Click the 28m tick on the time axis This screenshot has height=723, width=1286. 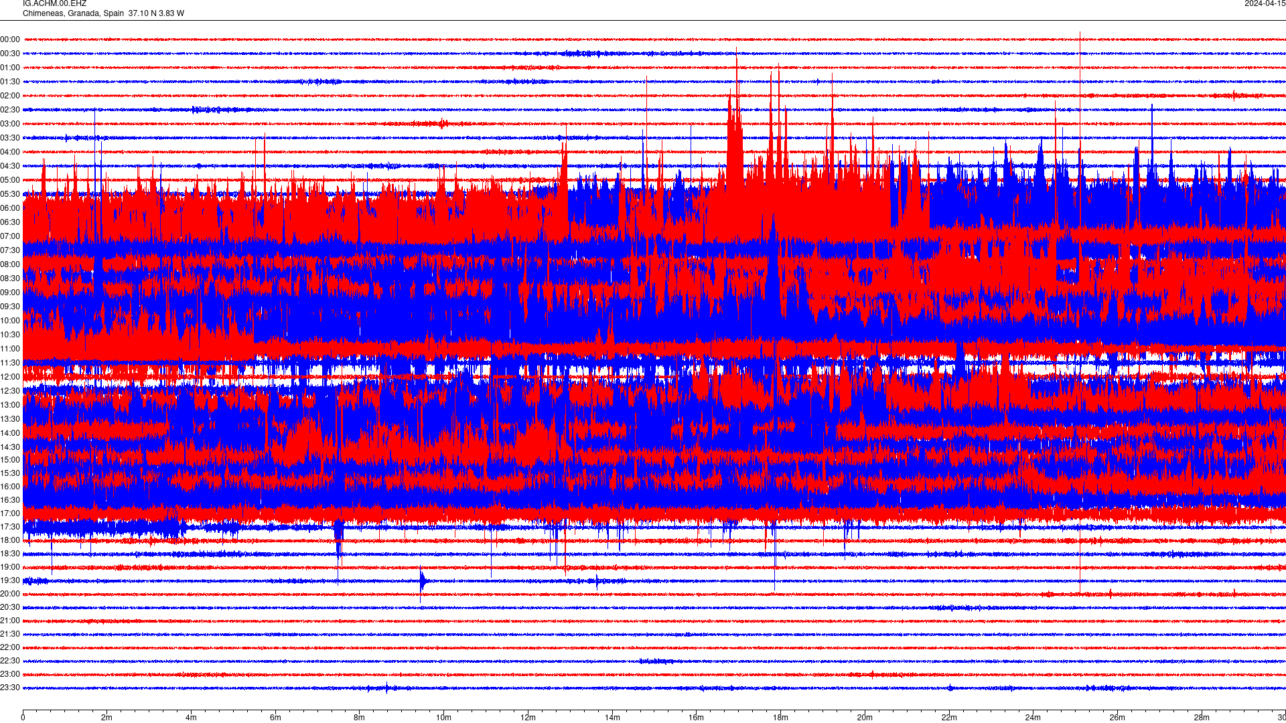[x=1202, y=718]
